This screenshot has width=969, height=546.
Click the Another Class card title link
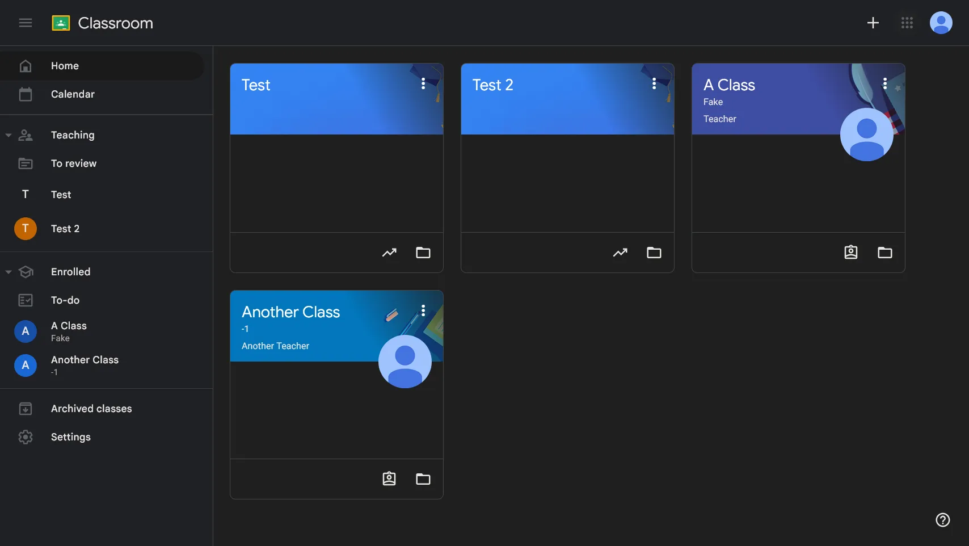click(290, 312)
